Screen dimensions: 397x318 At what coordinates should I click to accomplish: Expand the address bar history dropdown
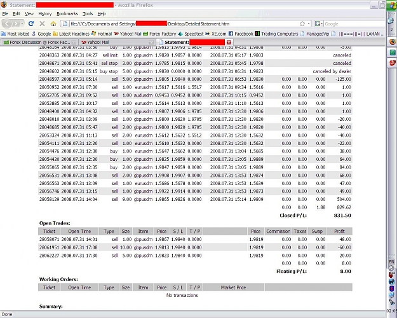tap(309, 24)
